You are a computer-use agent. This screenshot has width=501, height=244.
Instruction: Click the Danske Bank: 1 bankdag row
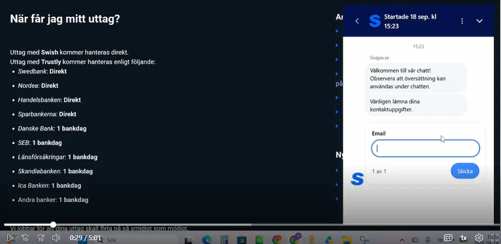52,128
